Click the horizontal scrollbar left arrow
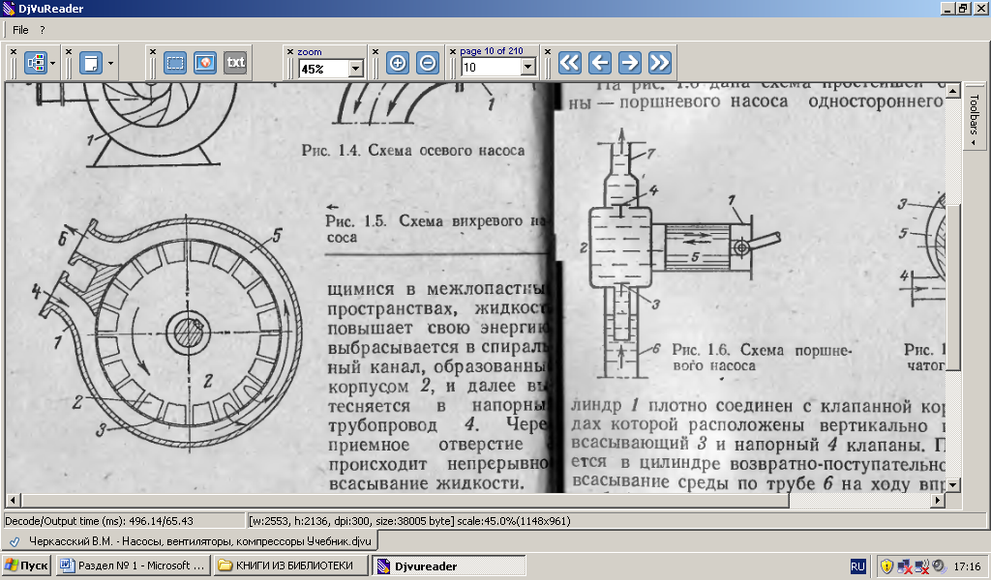Viewport: 991px width, 580px height. click(x=12, y=500)
